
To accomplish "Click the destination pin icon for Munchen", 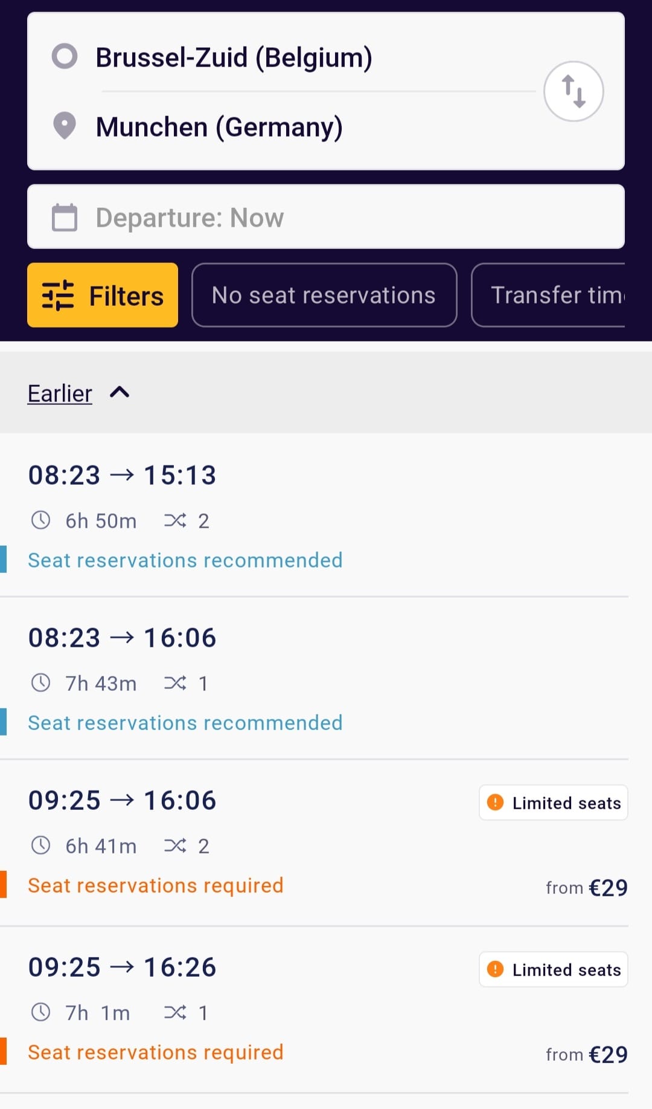I will click(x=65, y=126).
